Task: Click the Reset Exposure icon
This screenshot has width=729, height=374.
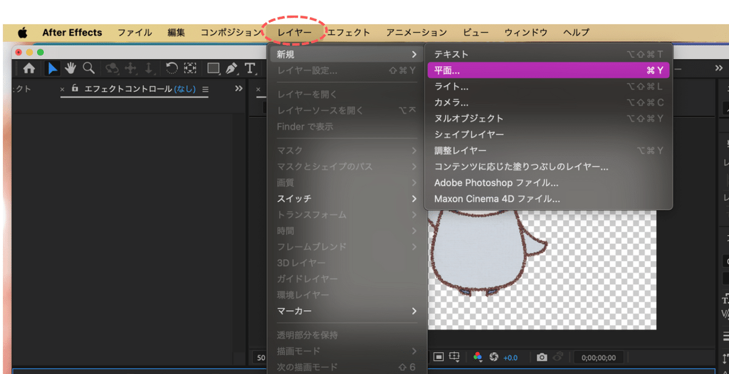Action: pyautogui.click(x=494, y=358)
